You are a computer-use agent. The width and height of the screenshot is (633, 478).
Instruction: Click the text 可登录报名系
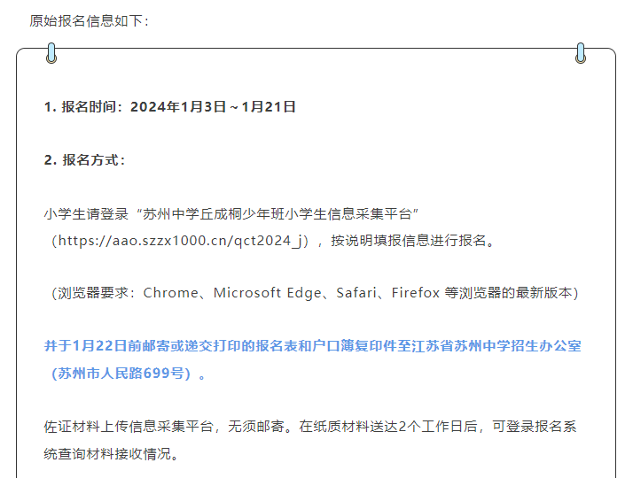tap(534, 427)
